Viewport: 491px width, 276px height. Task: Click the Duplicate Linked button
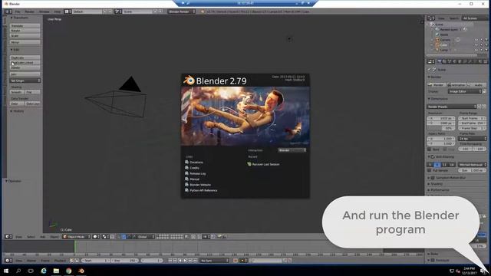[x=25, y=63]
